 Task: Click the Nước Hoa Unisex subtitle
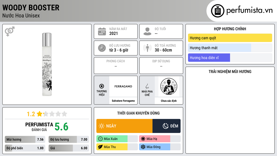tap(21, 15)
